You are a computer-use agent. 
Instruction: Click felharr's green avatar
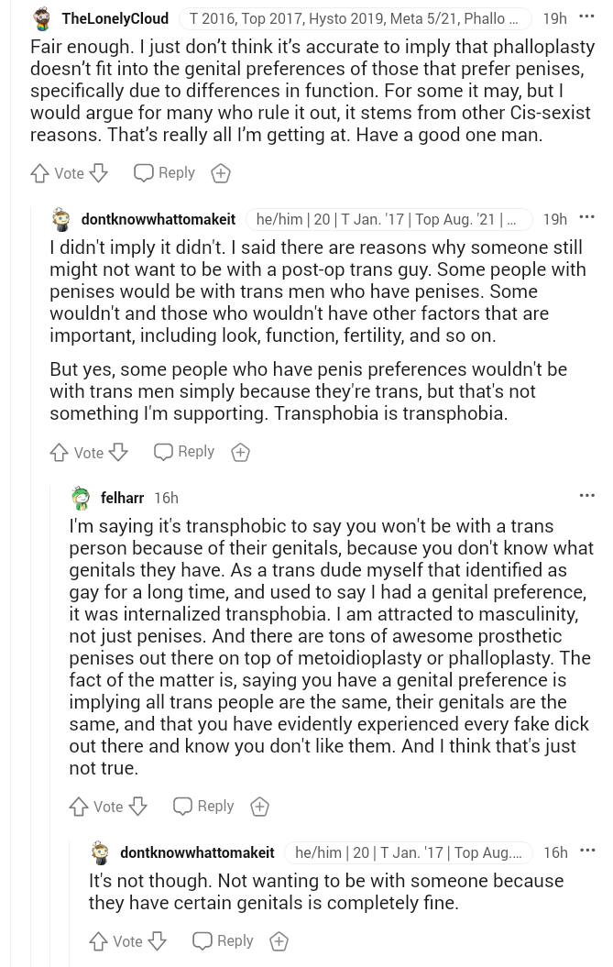pos(82,498)
